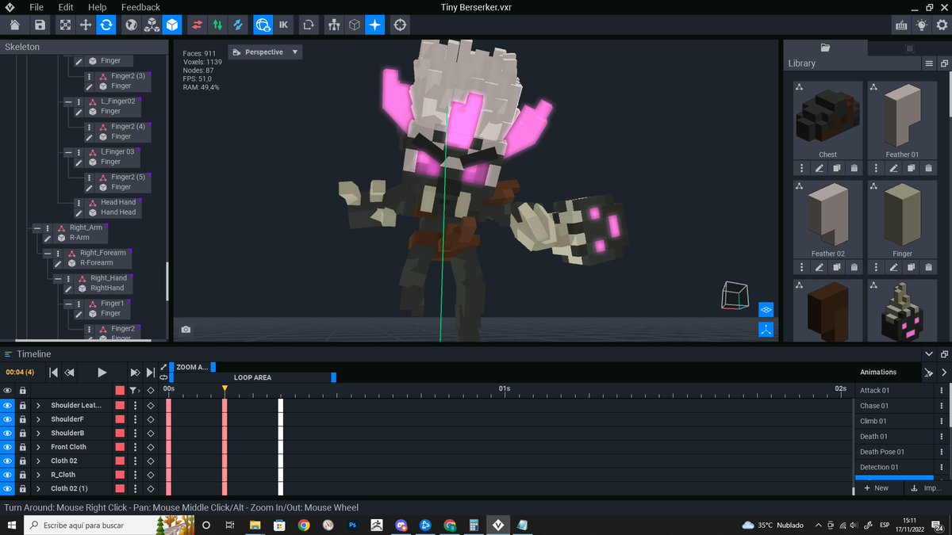Show the skeleton hierarchy icon in toolbar
The width and height of the screenshot is (952, 535).
click(x=334, y=25)
